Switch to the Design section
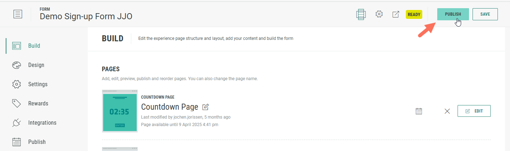Screen dimensions: 510x151 (36, 65)
